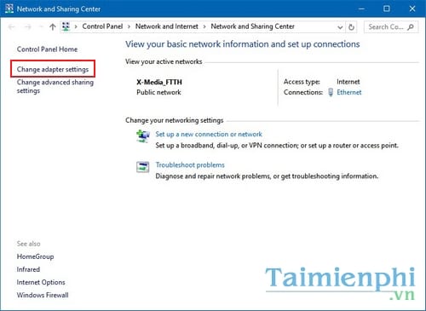Minimize the Network and Sharing Center window

(361, 9)
